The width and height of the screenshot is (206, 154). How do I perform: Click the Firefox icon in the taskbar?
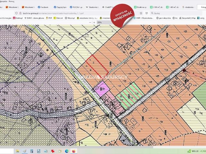[x=74, y=150]
